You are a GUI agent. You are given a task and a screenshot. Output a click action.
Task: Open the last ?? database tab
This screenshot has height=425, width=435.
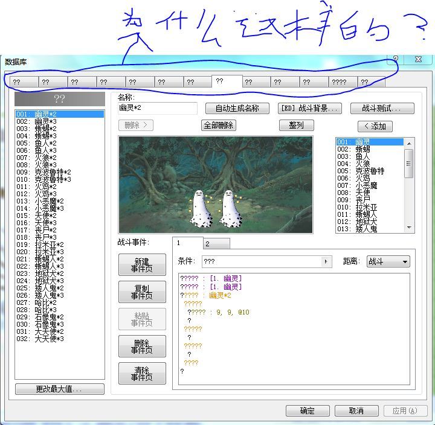(x=372, y=82)
